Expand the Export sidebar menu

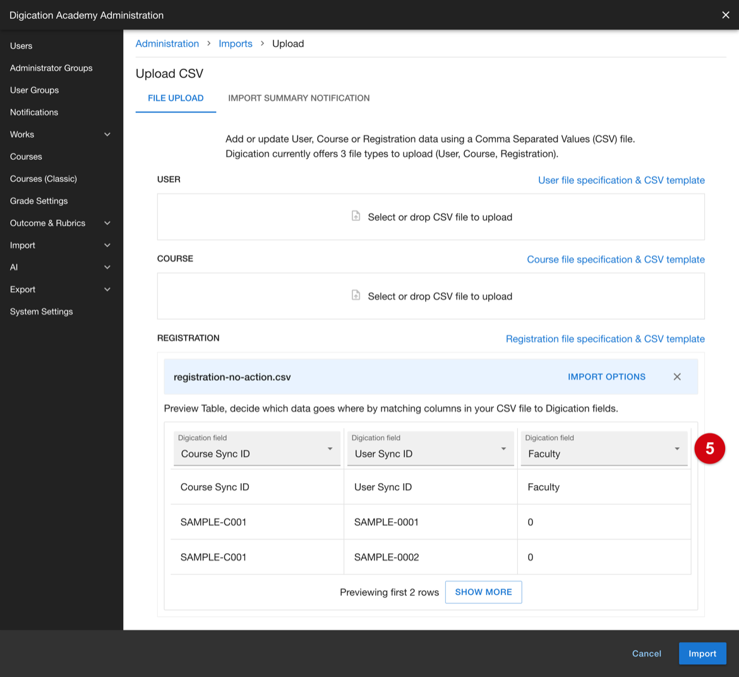[107, 289]
